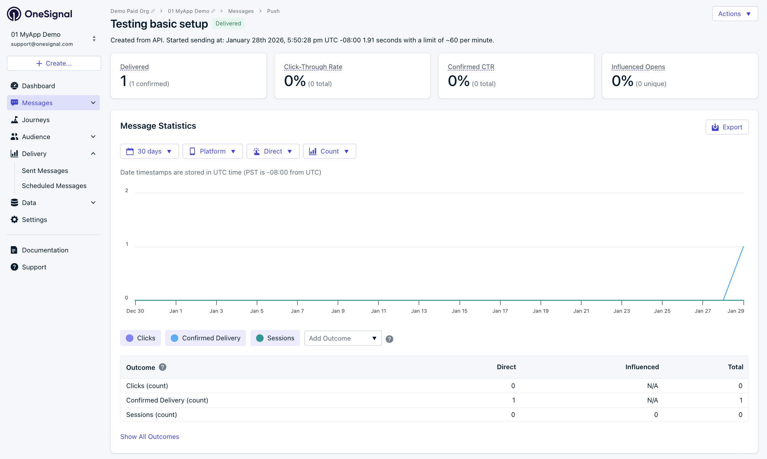
Task: Click the help icon next to Outcome header
Action: click(x=163, y=367)
